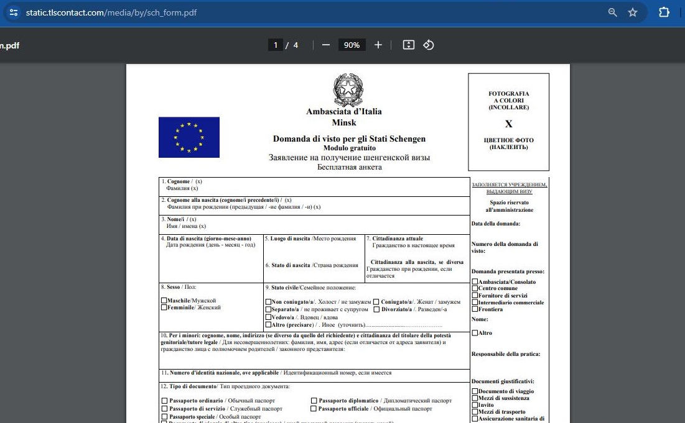Click the page number input field
The height and width of the screenshot is (423, 685).
276,45
